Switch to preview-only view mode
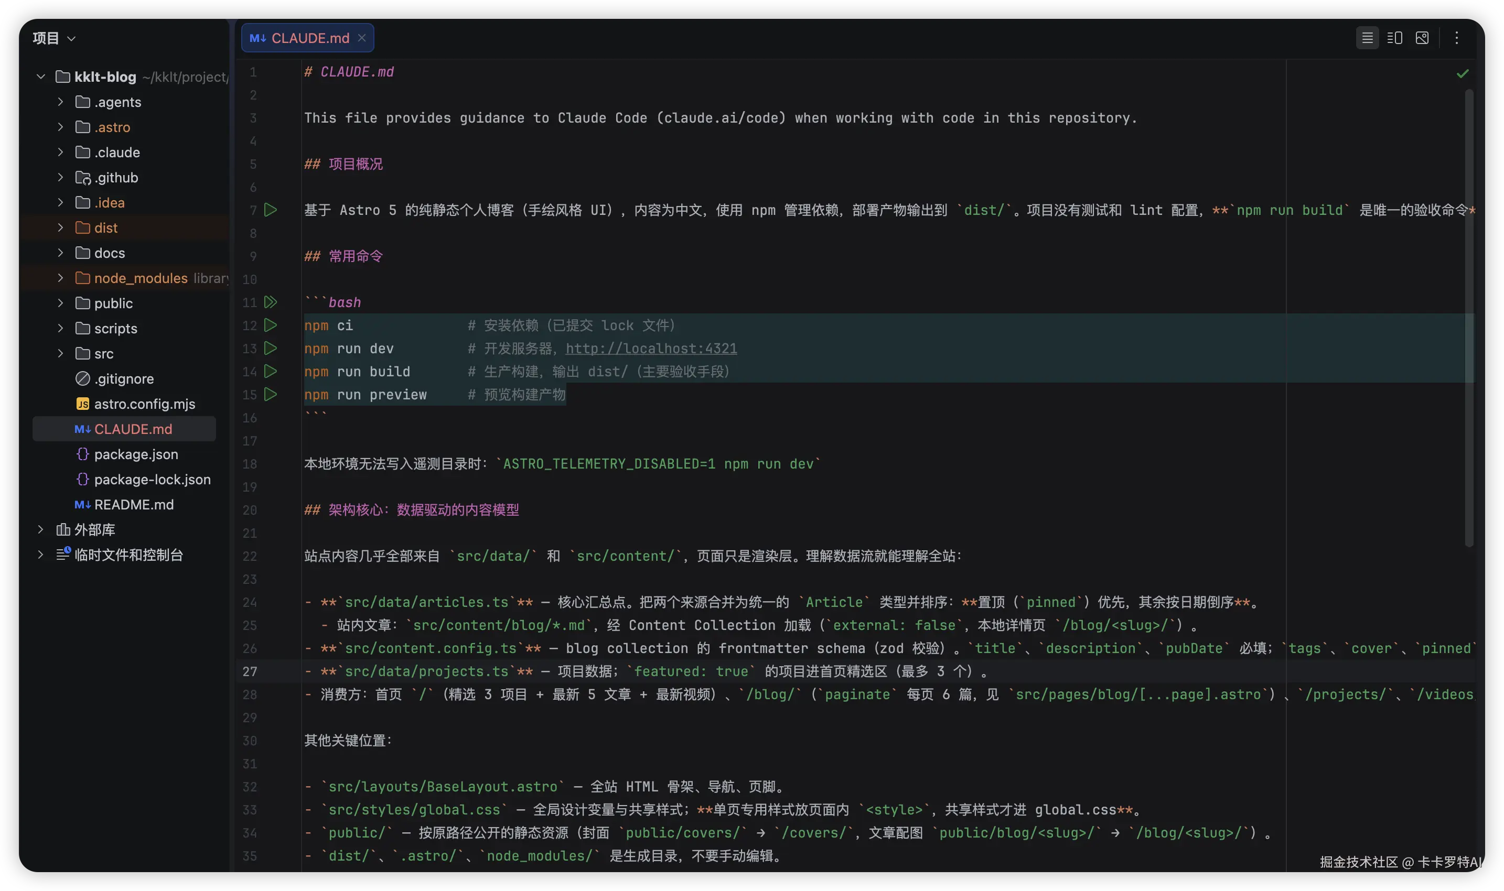This screenshot has width=1504, height=891. pos(1422,38)
